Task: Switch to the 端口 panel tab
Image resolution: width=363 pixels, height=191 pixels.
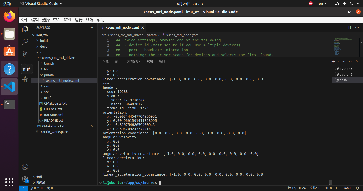Action: (162, 61)
